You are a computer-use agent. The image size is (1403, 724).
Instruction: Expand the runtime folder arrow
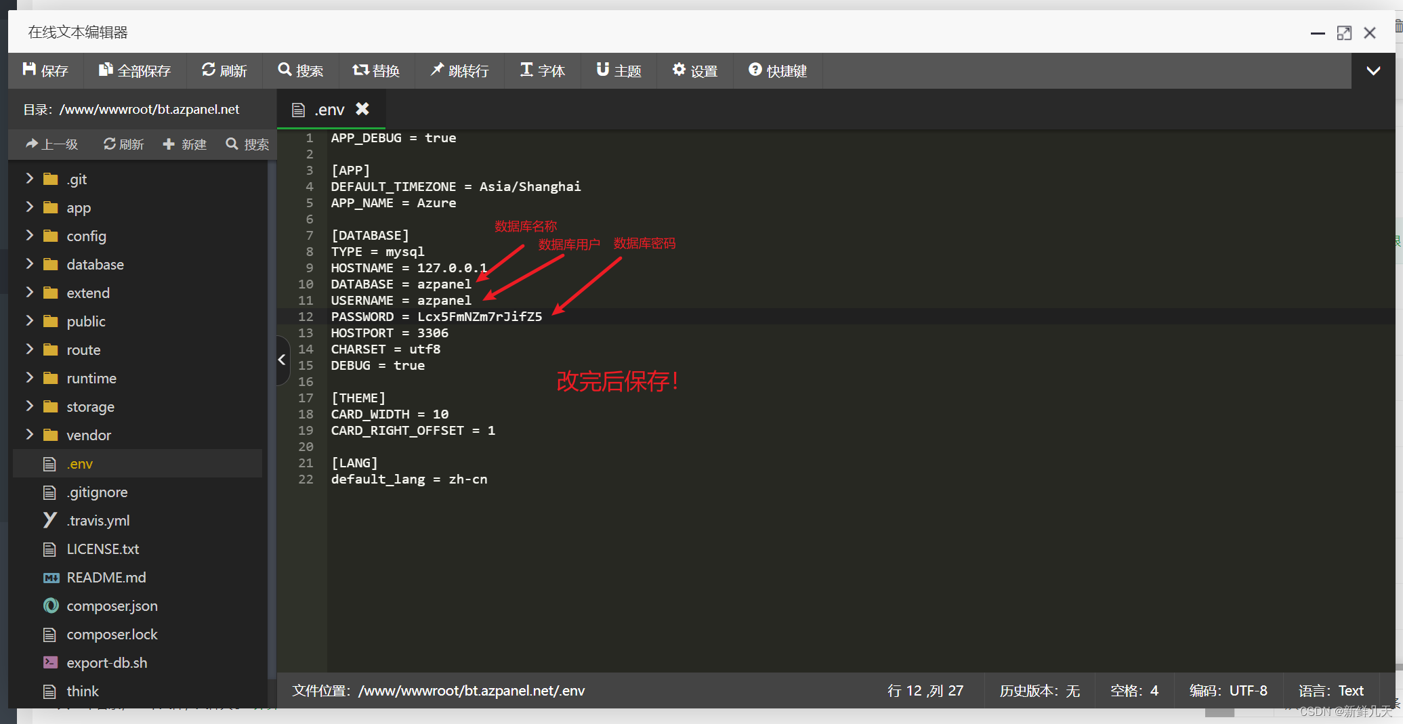point(29,377)
